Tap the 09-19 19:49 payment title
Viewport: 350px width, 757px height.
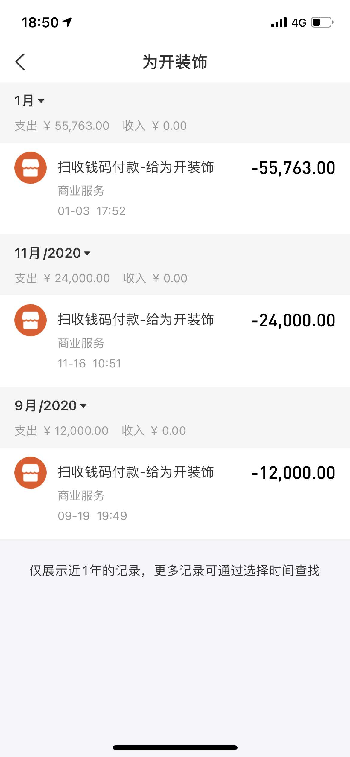tap(136, 472)
